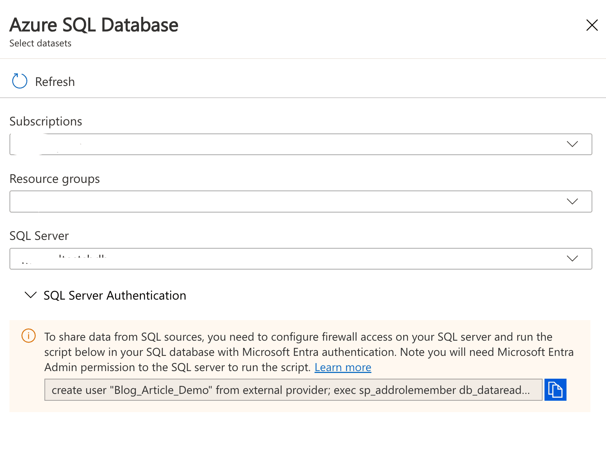Click the Refresh circular arrow icon

click(x=20, y=81)
